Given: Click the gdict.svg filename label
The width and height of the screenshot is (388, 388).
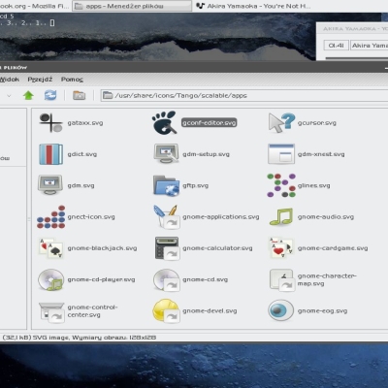Looking at the screenshot, I should tap(82, 154).
